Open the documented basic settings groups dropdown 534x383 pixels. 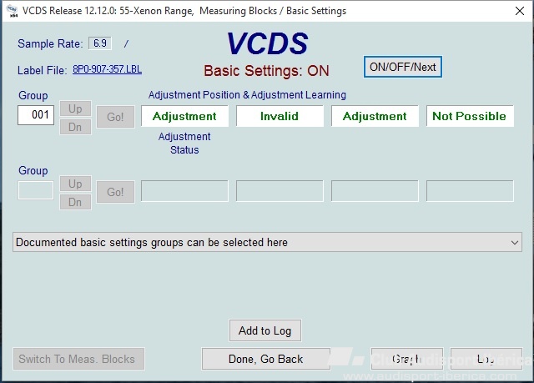[267, 242]
